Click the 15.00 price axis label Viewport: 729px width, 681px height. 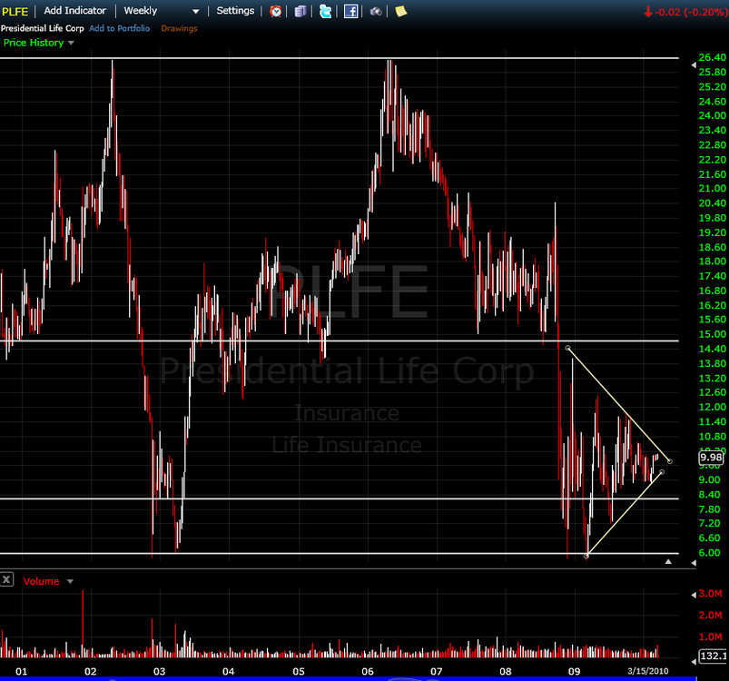click(713, 334)
